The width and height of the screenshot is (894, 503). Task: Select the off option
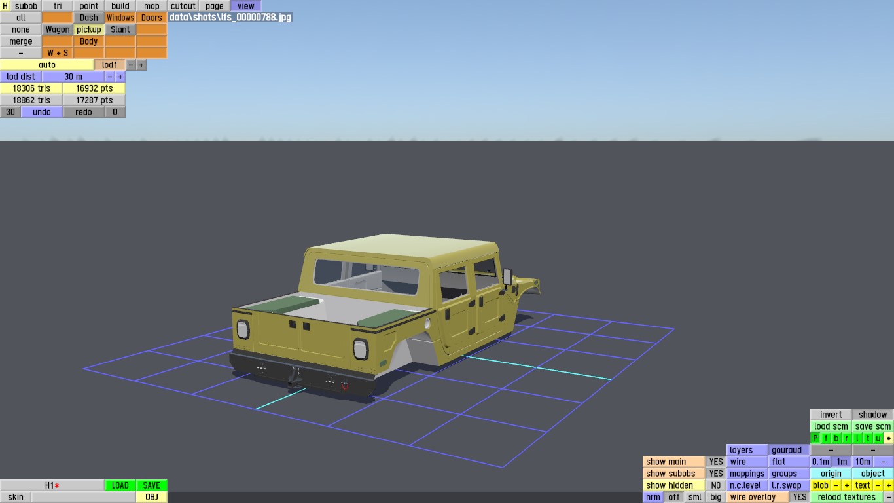674,497
